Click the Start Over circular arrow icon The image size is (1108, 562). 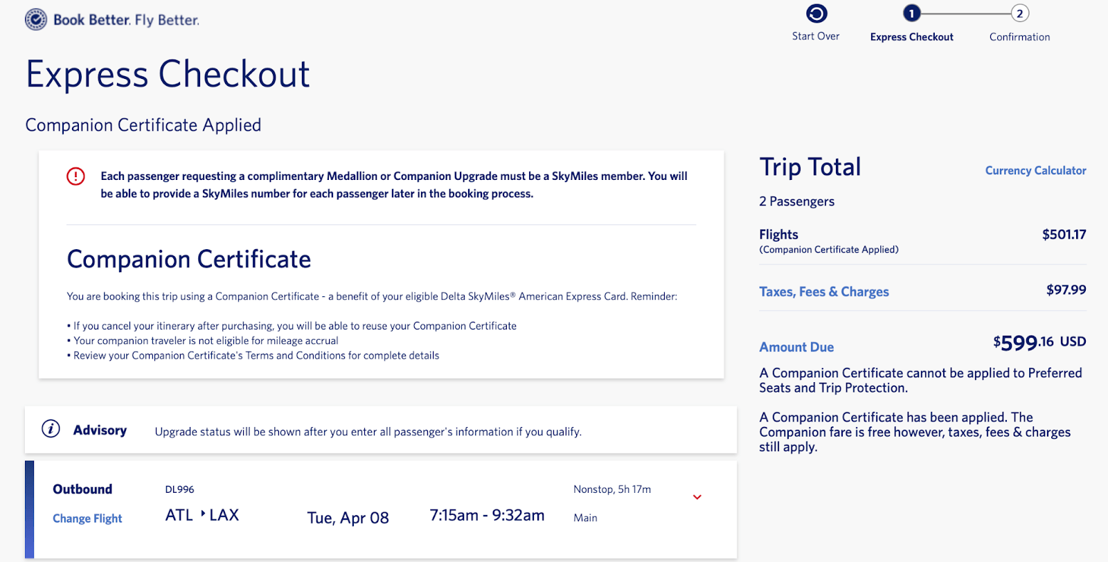[816, 14]
